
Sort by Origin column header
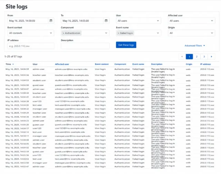tap(189, 64)
